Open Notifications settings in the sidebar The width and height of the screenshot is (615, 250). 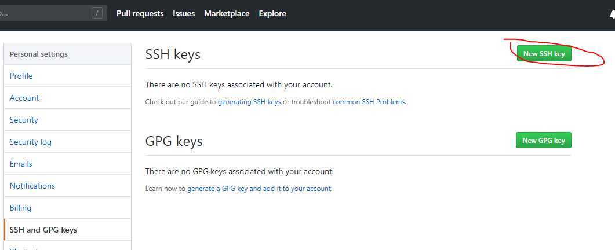[x=67, y=185]
